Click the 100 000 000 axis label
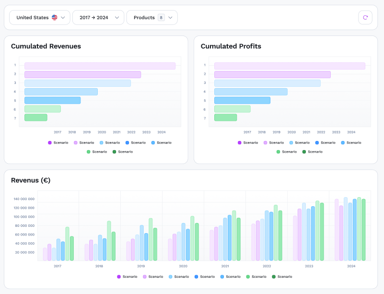The image size is (384, 294). tap(24, 217)
